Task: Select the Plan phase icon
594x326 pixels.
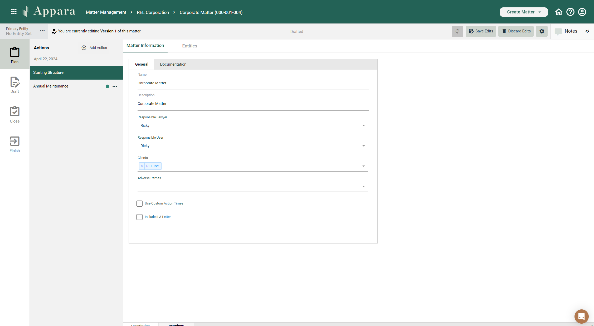Action: point(14,54)
